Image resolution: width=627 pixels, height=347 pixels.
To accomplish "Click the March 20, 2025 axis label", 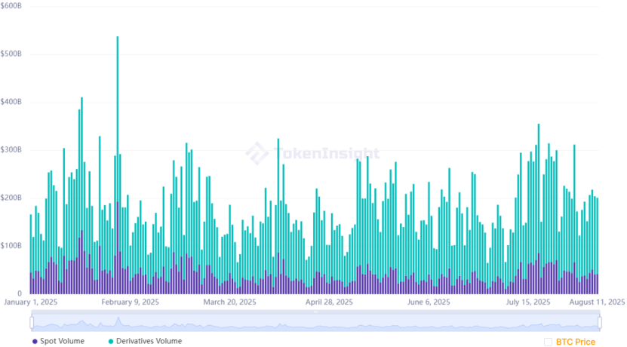I will (x=231, y=302).
